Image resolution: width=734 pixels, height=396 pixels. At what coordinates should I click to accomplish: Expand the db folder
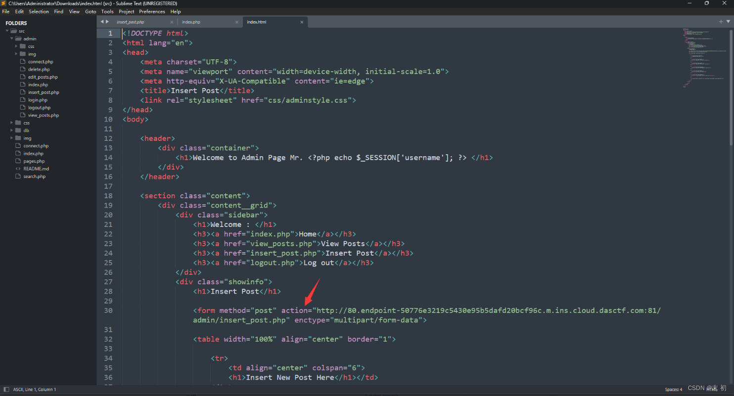[12, 131]
